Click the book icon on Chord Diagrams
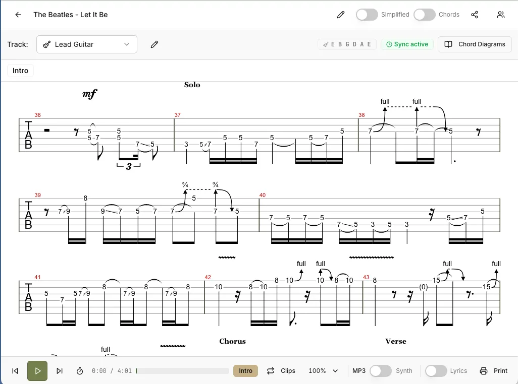Viewport: 518px width, 384px height. [448, 44]
